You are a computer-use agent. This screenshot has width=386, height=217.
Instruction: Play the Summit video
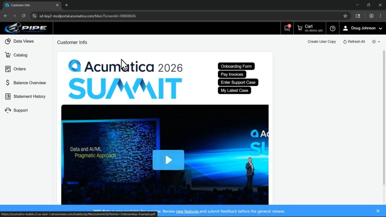tap(168, 160)
